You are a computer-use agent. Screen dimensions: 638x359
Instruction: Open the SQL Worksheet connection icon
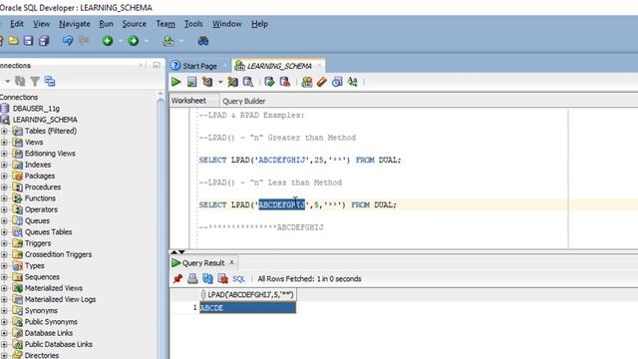[168, 41]
